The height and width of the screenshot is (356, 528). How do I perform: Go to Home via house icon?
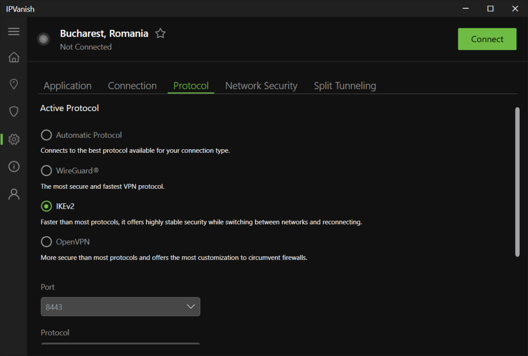tap(14, 57)
